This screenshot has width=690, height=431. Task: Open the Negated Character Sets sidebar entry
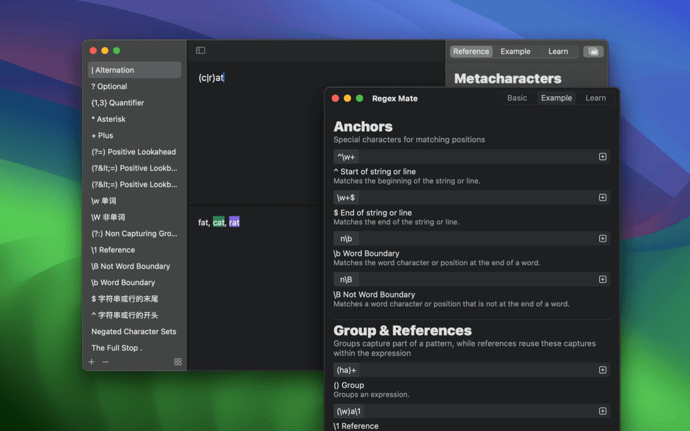(x=135, y=331)
